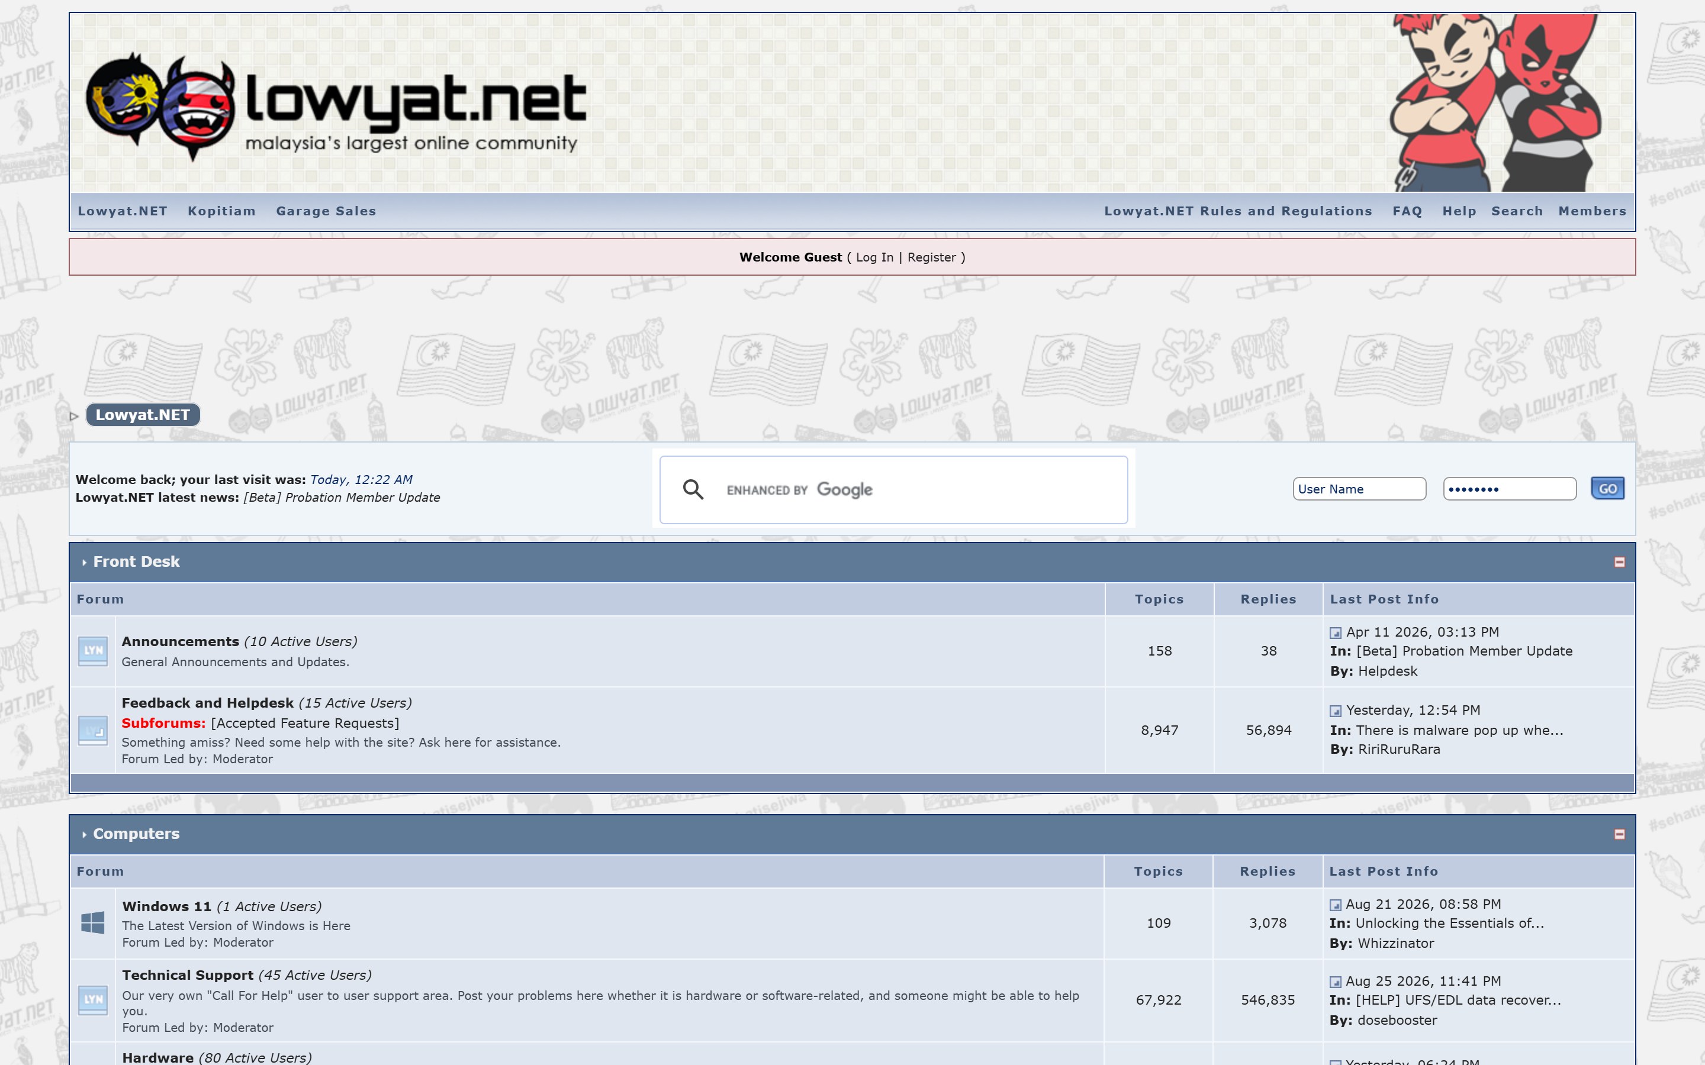
Task: Open RiriRuruRara's profile link
Action: click(1400, 750)
